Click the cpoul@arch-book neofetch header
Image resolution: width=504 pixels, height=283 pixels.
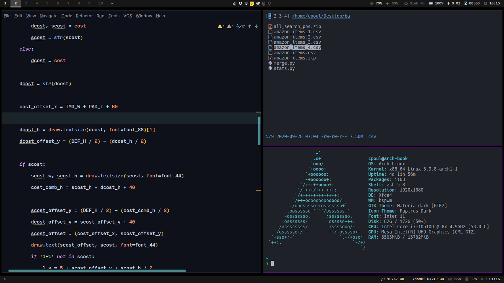point(388,158)
